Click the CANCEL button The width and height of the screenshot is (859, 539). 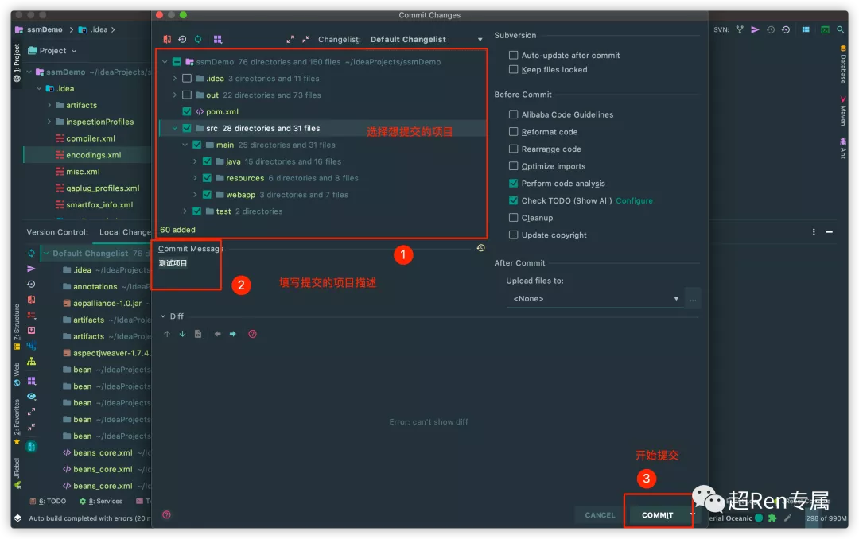click(600, 515)
